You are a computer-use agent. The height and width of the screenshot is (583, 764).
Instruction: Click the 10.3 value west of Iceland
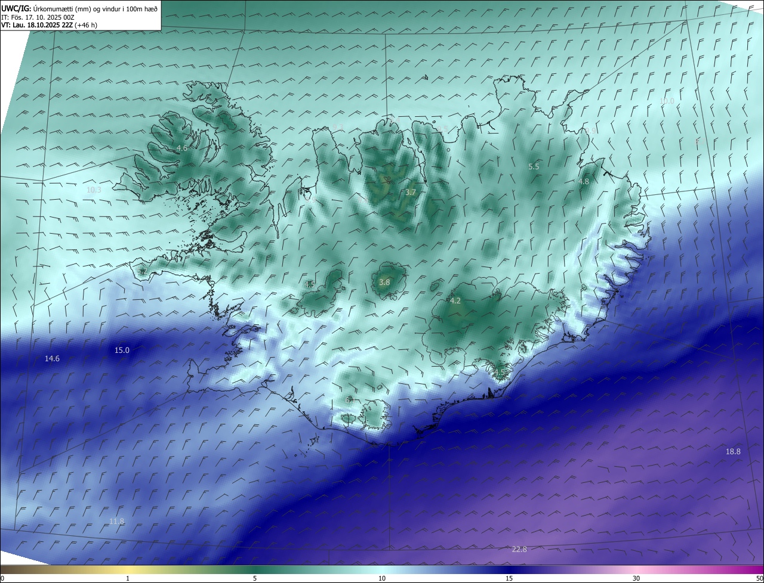[94, 190]
